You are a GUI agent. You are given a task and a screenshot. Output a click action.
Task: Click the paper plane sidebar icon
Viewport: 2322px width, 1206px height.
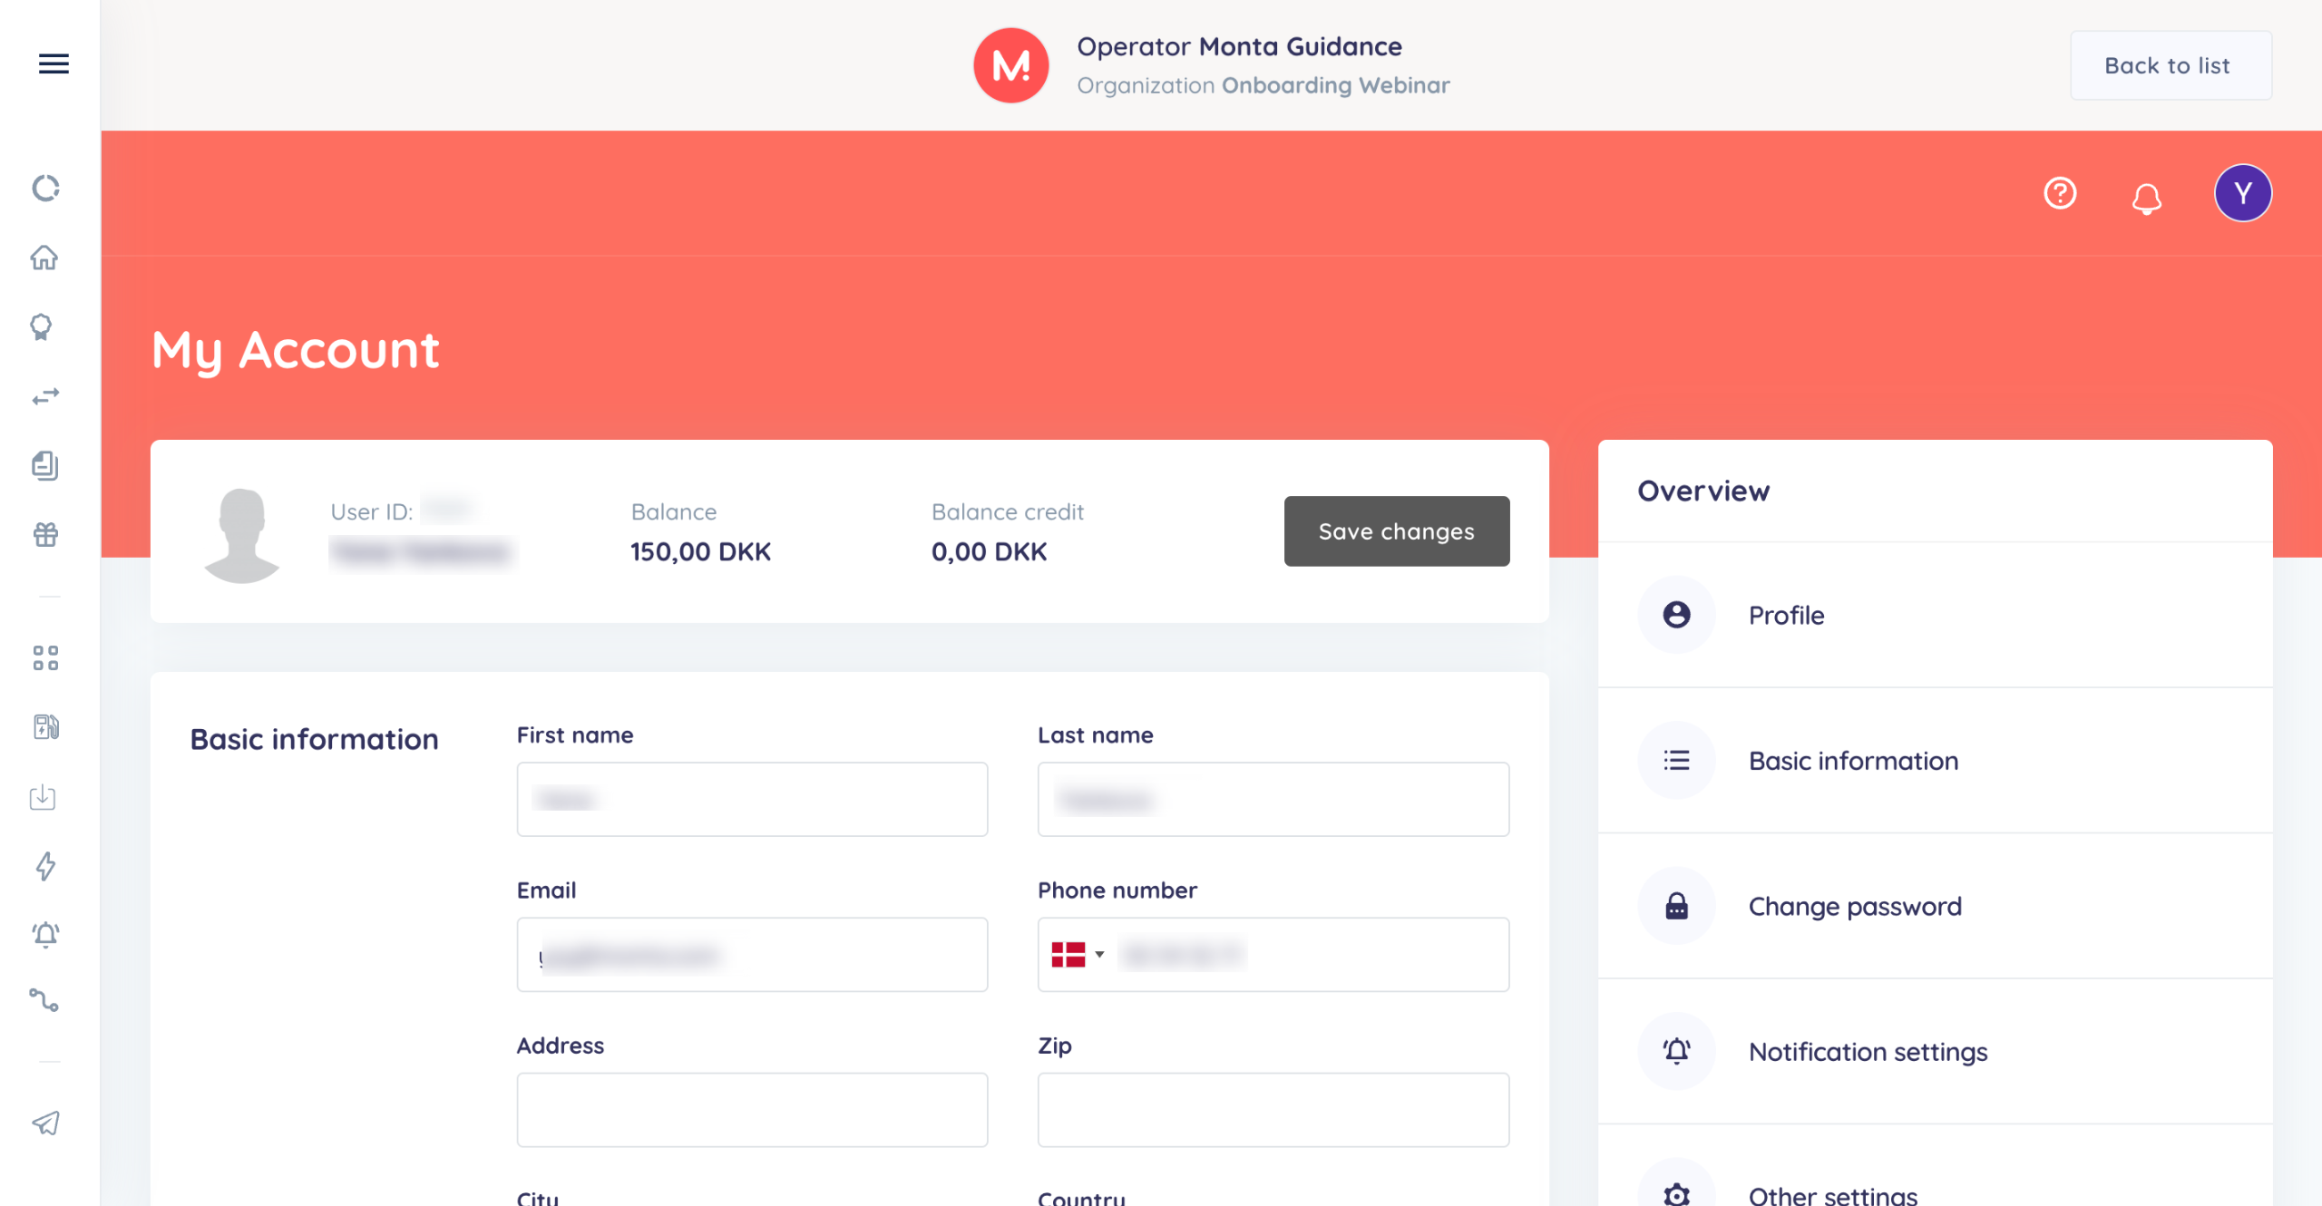(45, 1123)
